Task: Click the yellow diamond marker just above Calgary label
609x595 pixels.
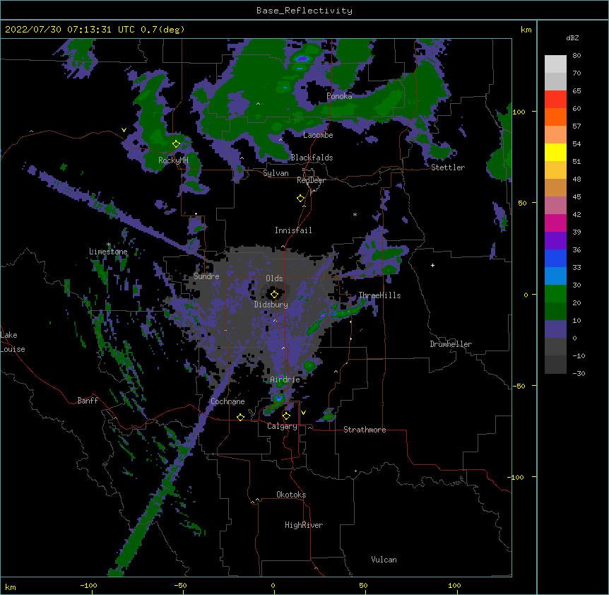Action: tap(286, 416)
